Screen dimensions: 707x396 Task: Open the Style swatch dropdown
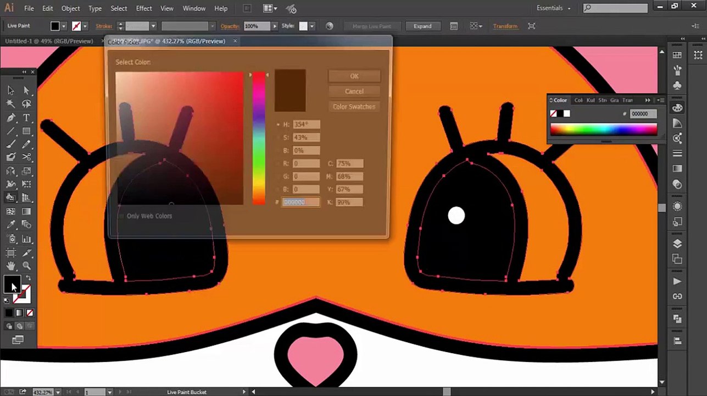coord(311,26)
